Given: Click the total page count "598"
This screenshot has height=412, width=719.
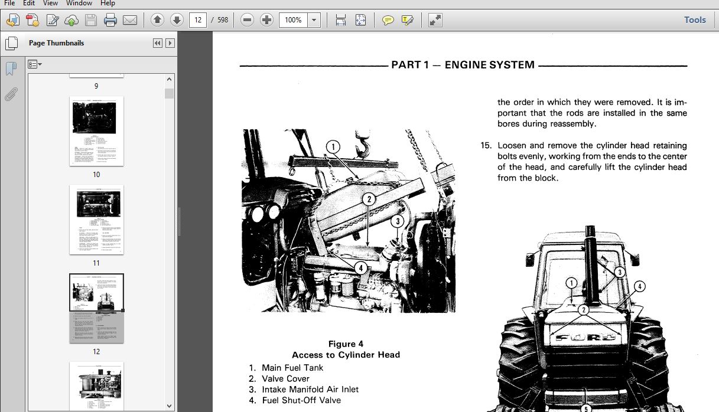Looking at the screenshot, I should 223,20.
